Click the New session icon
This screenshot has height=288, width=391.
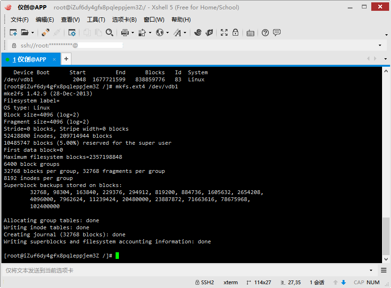click(x=13, y=32)
